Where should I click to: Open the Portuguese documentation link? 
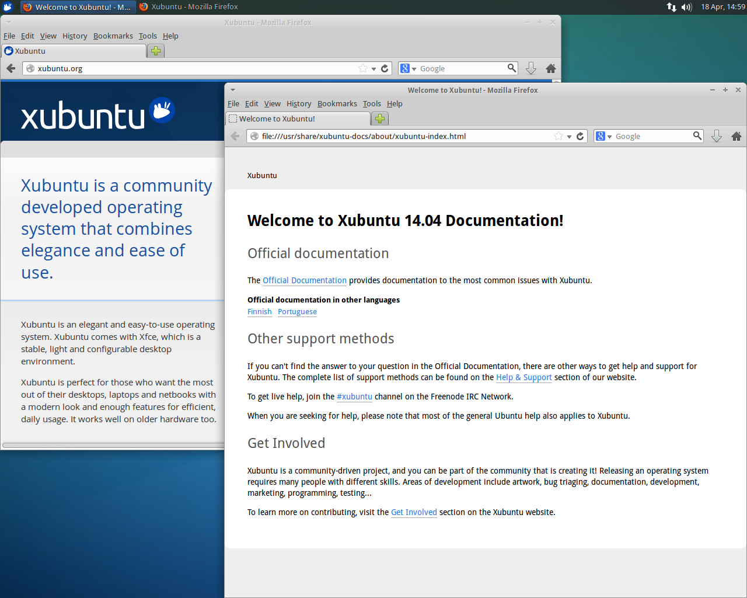pyautogui.click(x=298, y=312)
